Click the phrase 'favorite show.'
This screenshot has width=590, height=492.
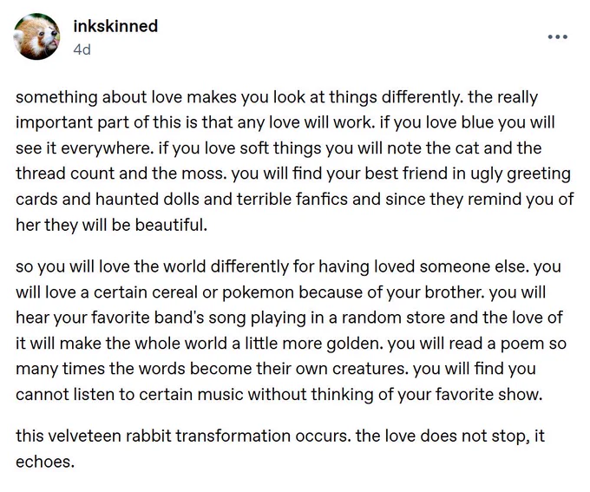(x=488, y=394)
